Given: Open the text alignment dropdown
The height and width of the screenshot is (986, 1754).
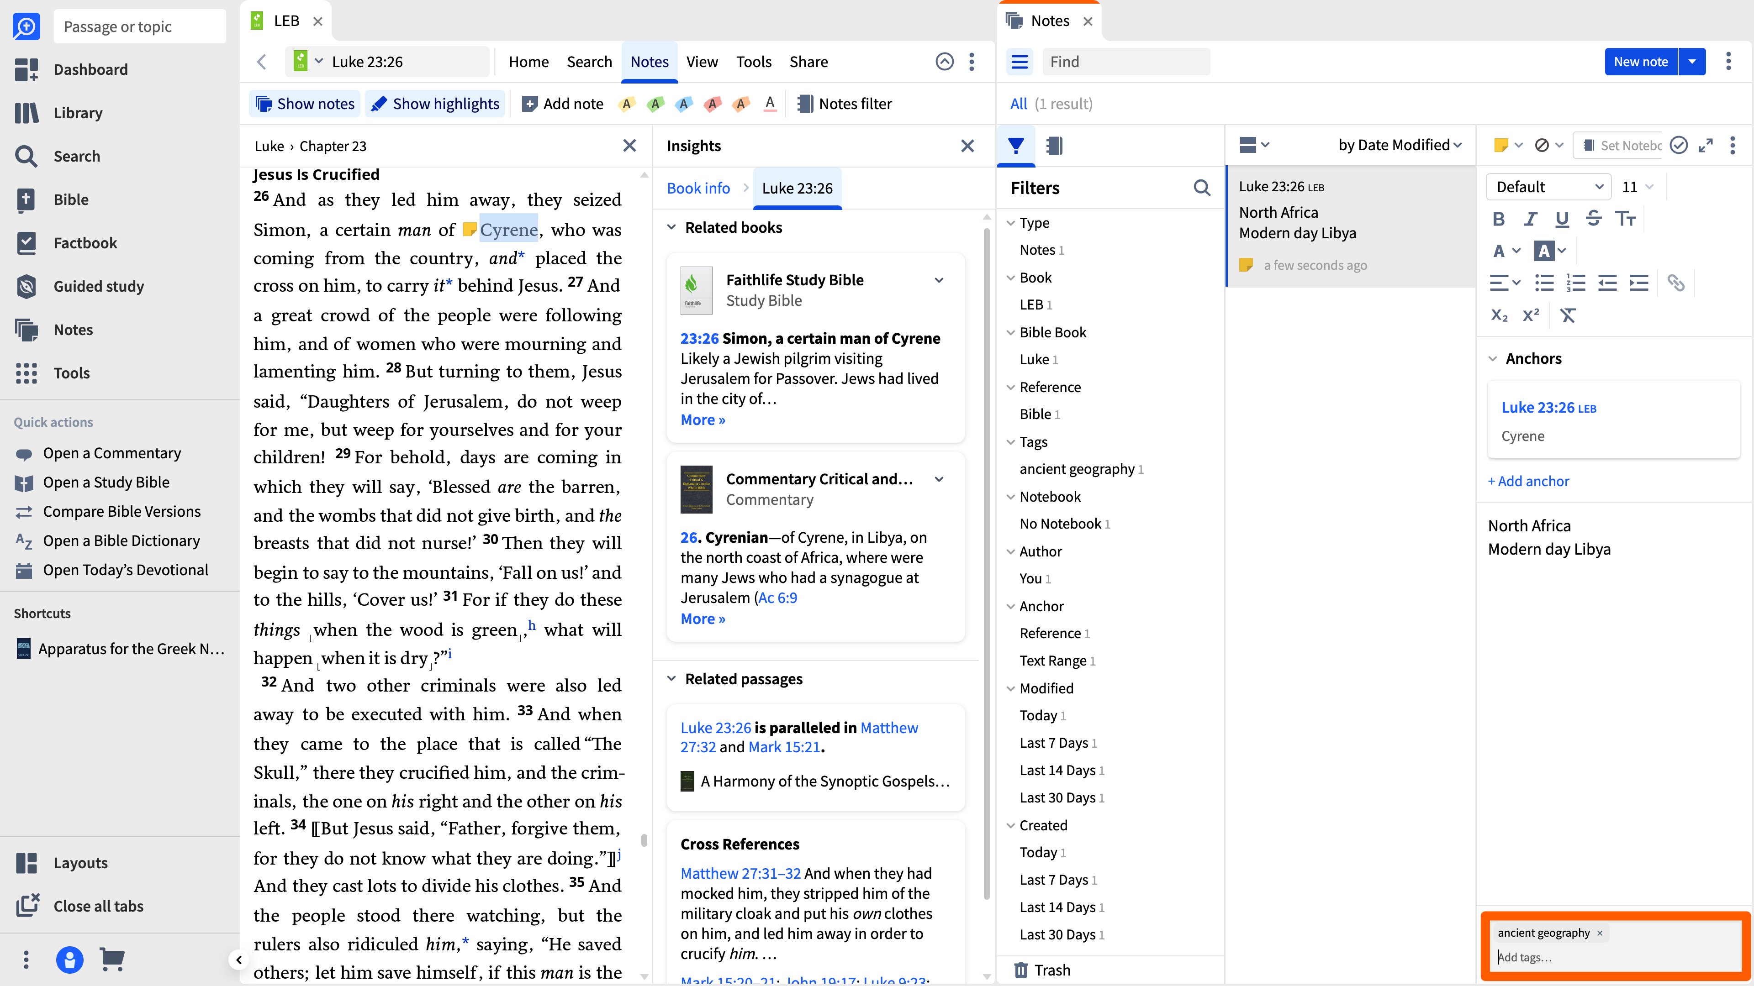Looking at the screenshot, I should pyautogui.click(x=1504, y=283).
